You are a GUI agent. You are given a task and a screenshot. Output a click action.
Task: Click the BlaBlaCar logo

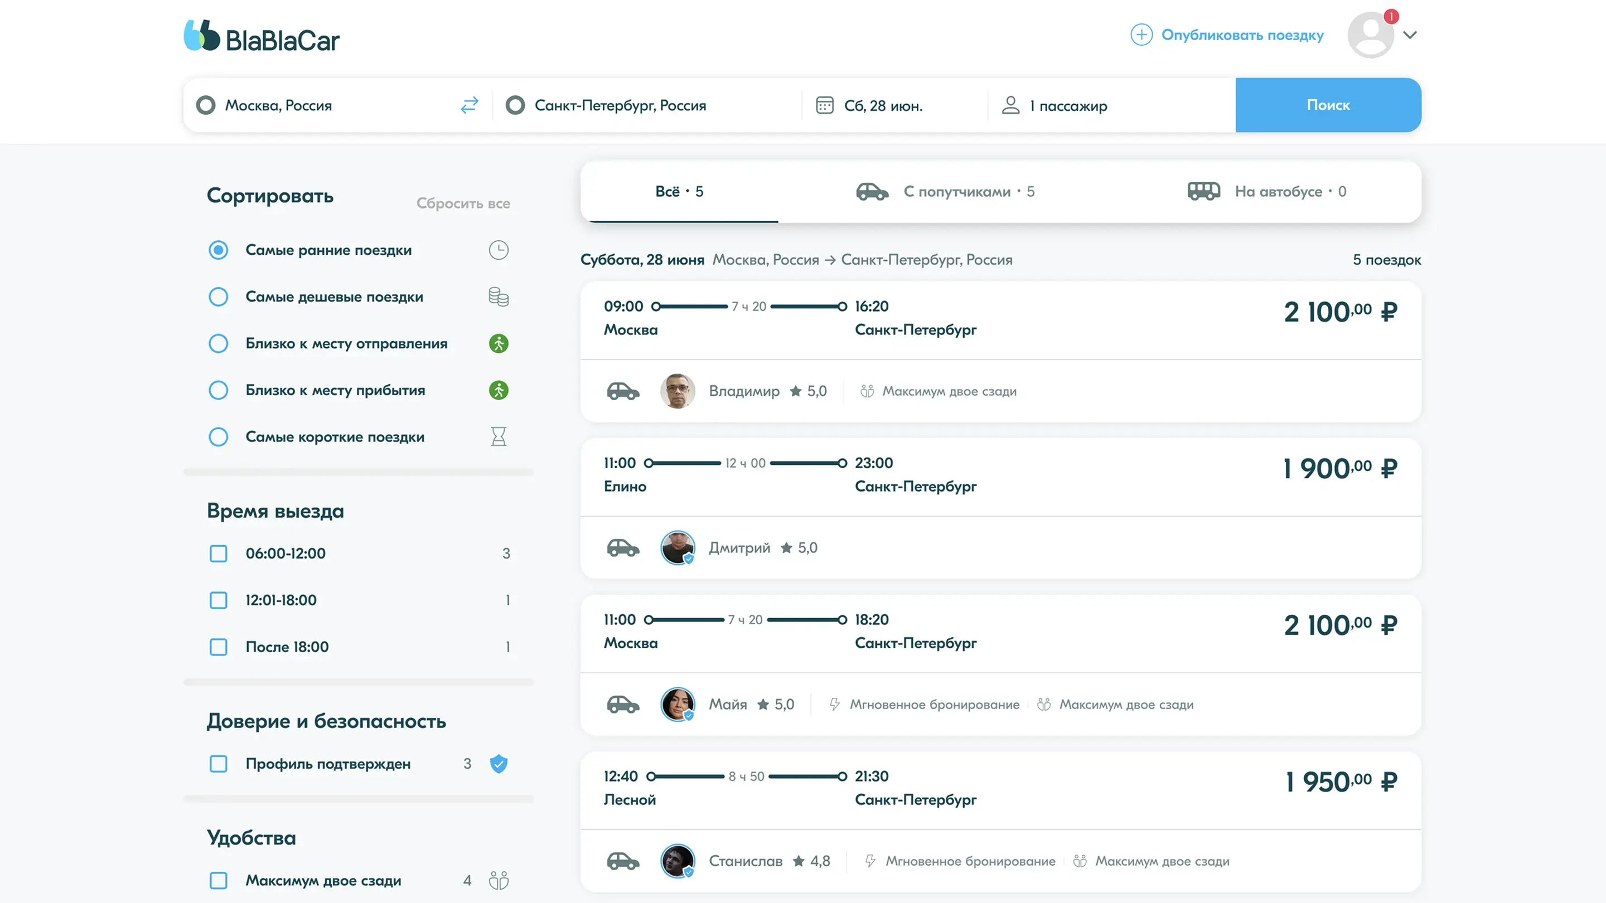[261, 37]
